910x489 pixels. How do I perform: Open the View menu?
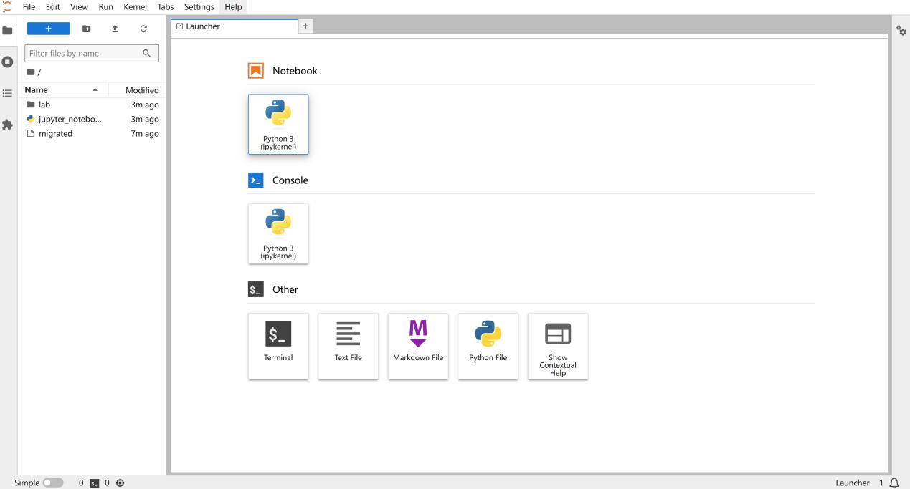tap(79, 6)
